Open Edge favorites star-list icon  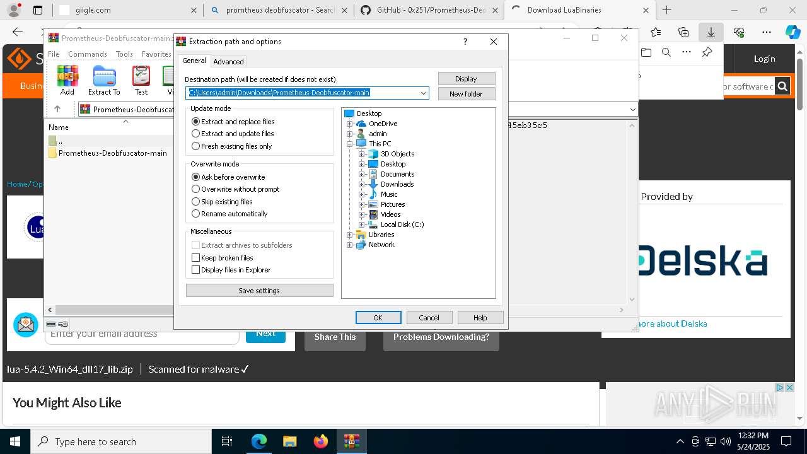(656, 32)
